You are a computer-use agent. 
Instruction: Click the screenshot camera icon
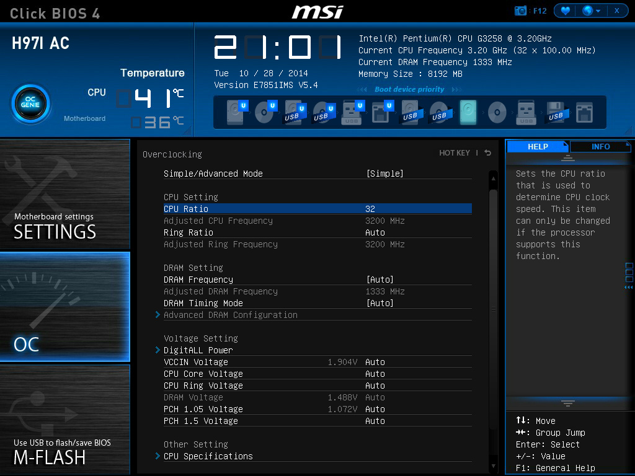520,11
